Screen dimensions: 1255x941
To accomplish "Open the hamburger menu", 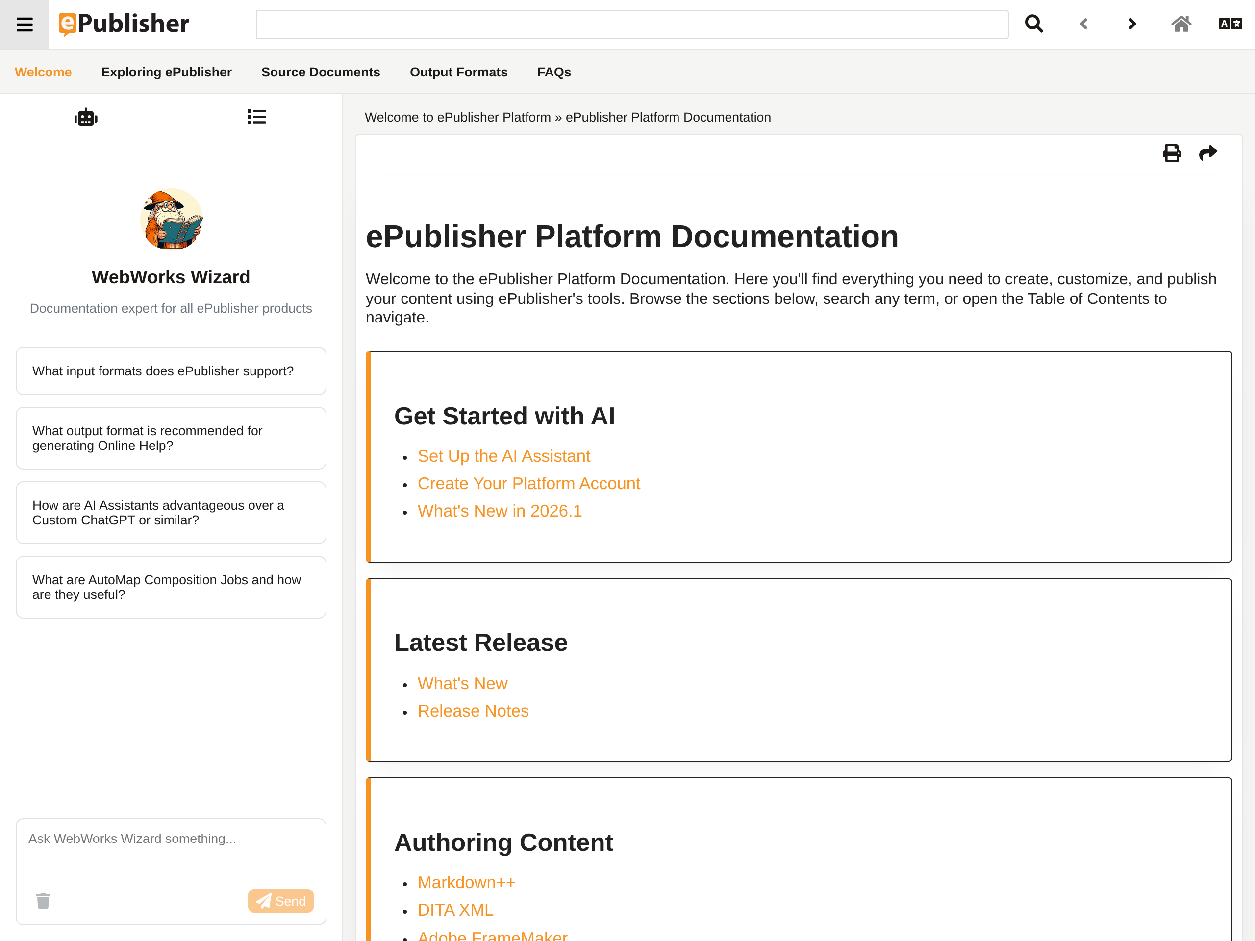I will 25,25.
